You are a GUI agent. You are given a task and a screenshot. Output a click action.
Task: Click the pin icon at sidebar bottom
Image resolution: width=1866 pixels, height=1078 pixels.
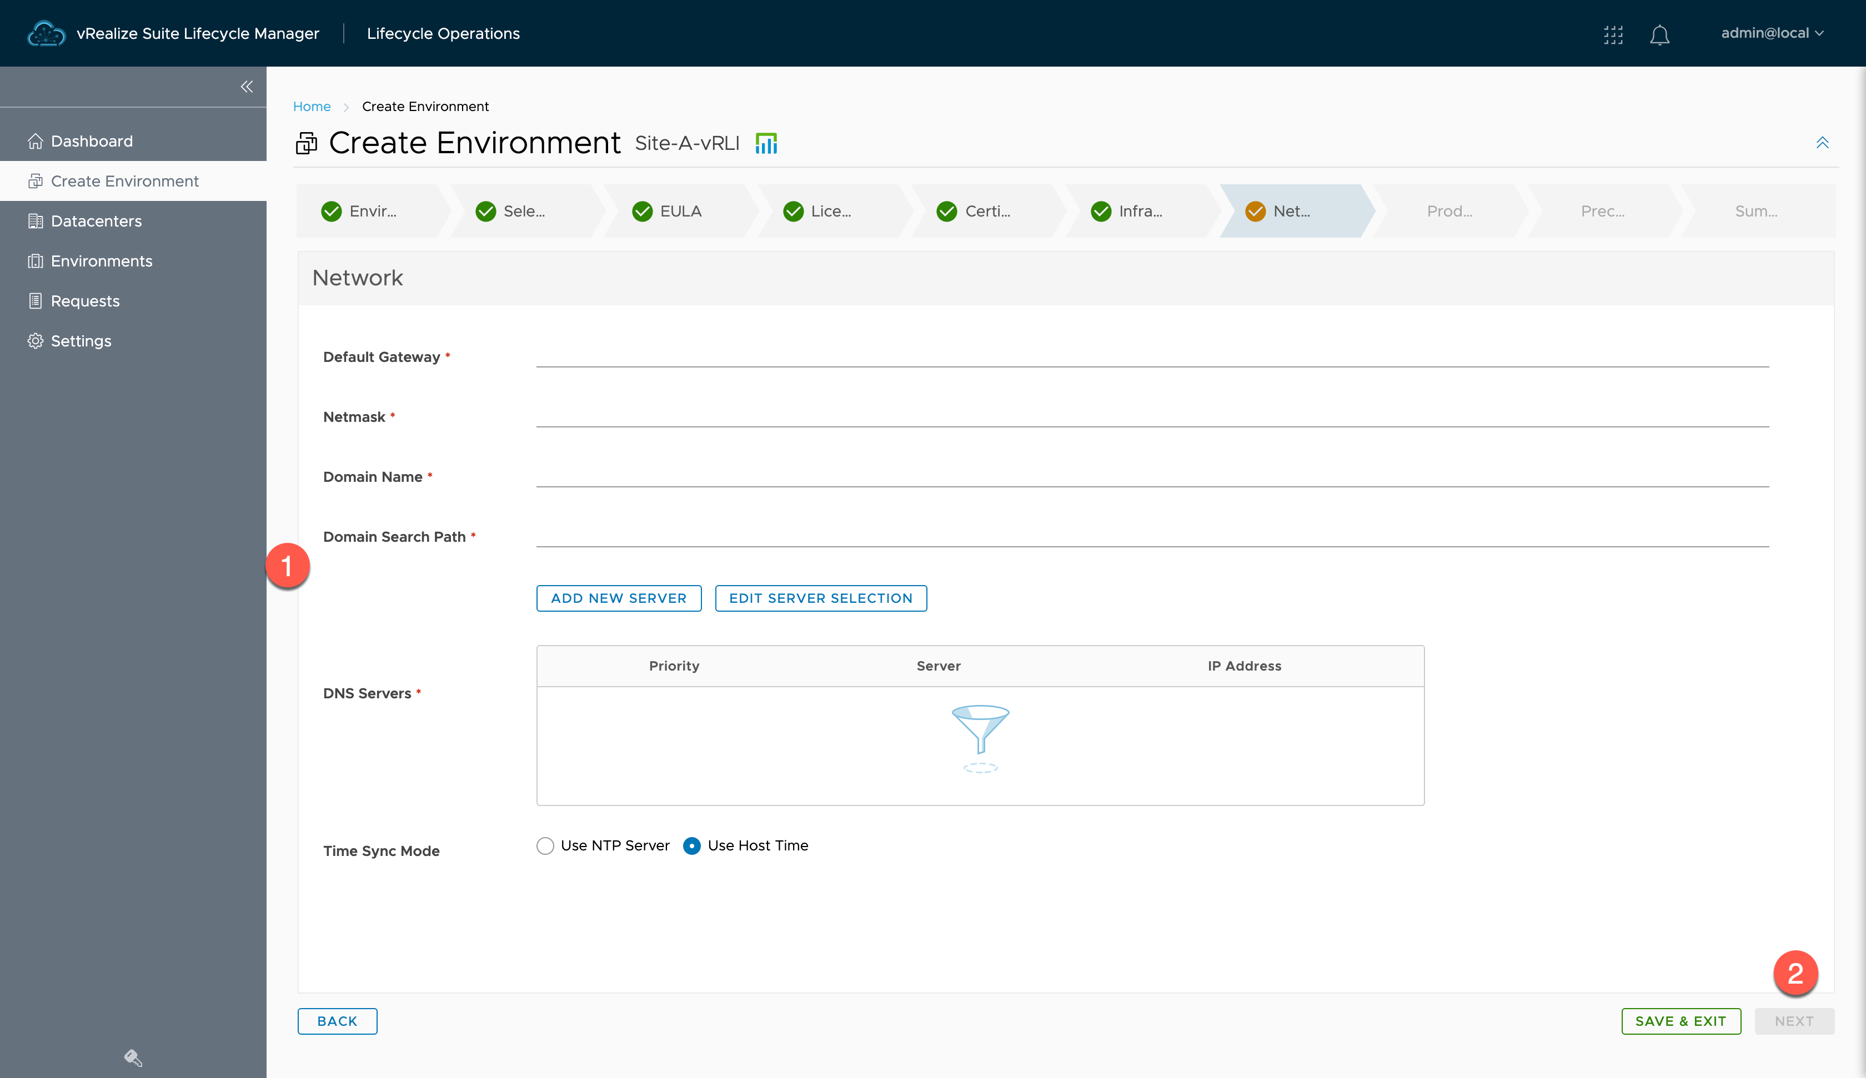pyautogui.click(x=133, y=1058)
